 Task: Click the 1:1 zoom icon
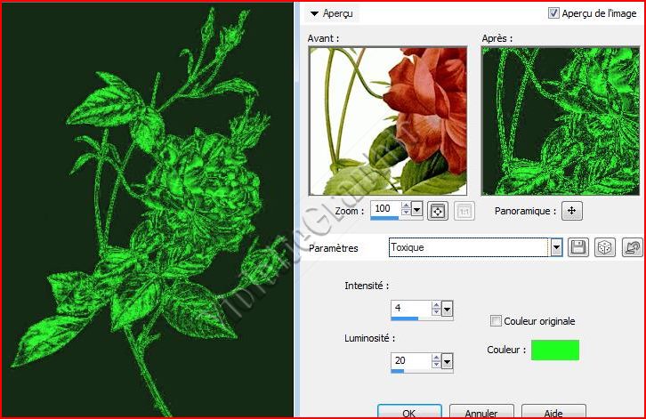[x=463, y=211]
